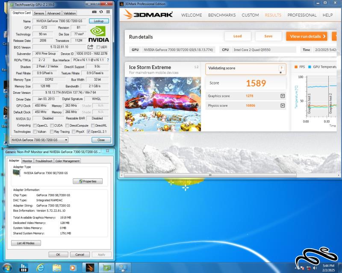Click the Ice Storm Extreme thumbnail image

(x=163, y=104)
